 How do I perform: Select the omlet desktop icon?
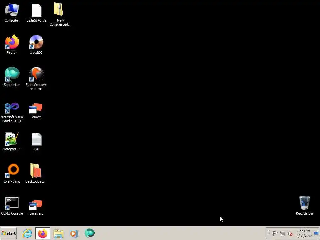pyautogui.click(x=36, y=111)
